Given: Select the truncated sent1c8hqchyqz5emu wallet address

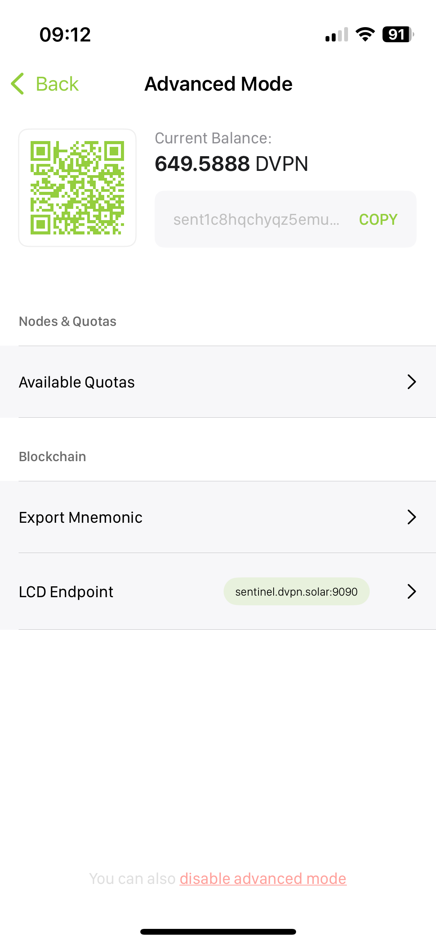Looking at the screenshot, I should (x=256, y=219).
